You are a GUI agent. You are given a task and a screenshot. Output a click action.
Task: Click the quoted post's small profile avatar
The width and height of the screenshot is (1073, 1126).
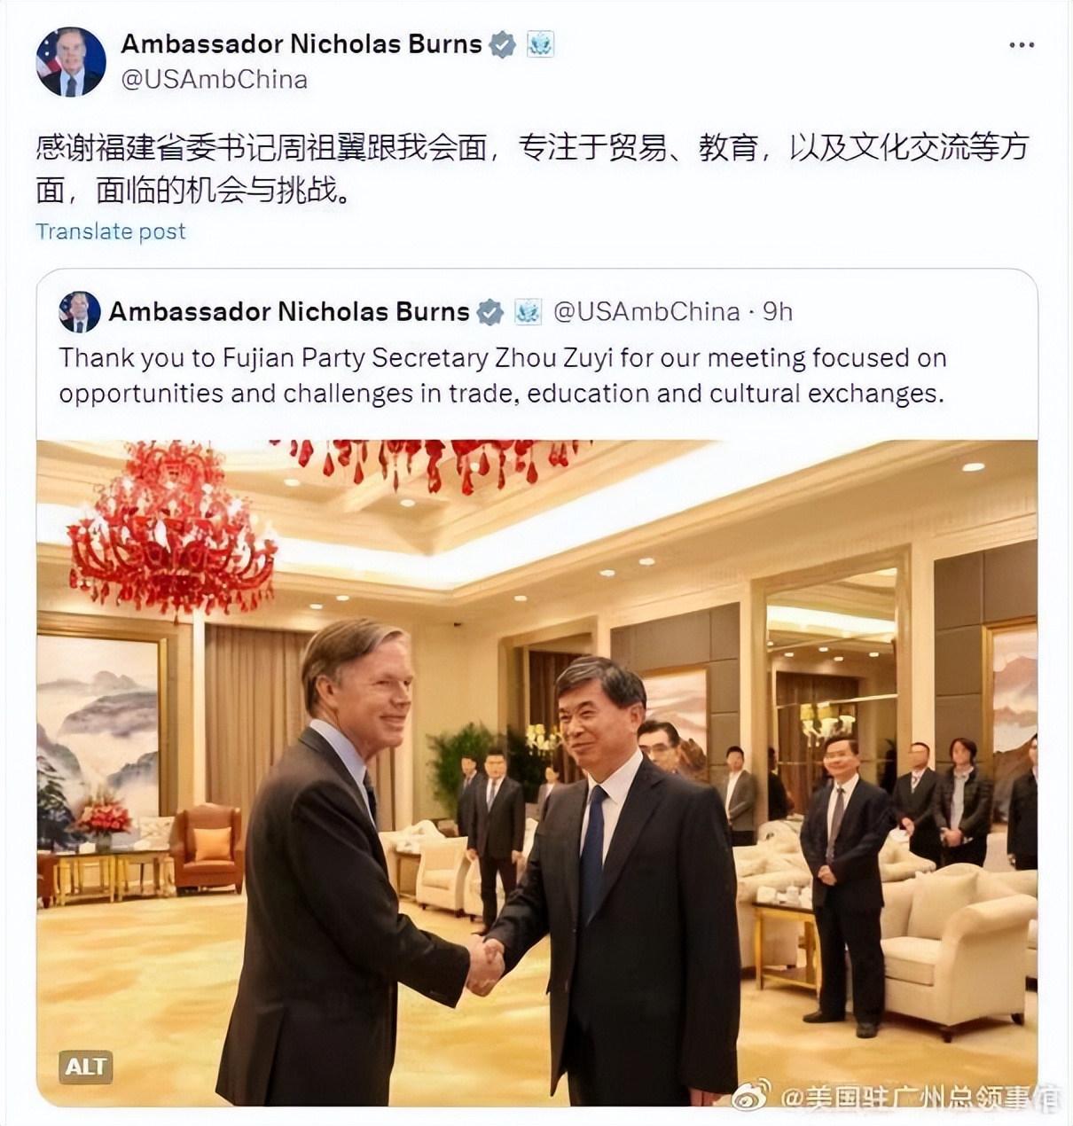click(80, 312)
